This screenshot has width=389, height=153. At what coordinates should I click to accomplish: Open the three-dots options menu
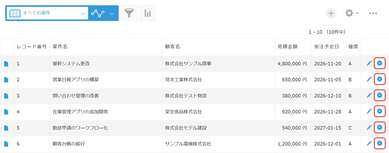pyautogui.click(x=373, y=13)
